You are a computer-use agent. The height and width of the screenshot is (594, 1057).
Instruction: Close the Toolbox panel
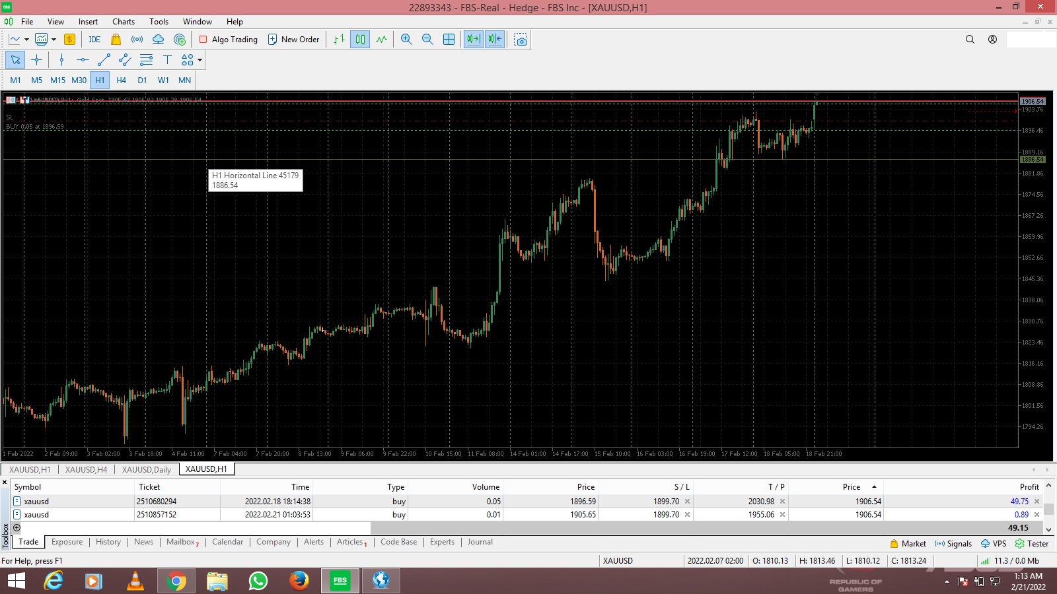click(x=5, y=482)
